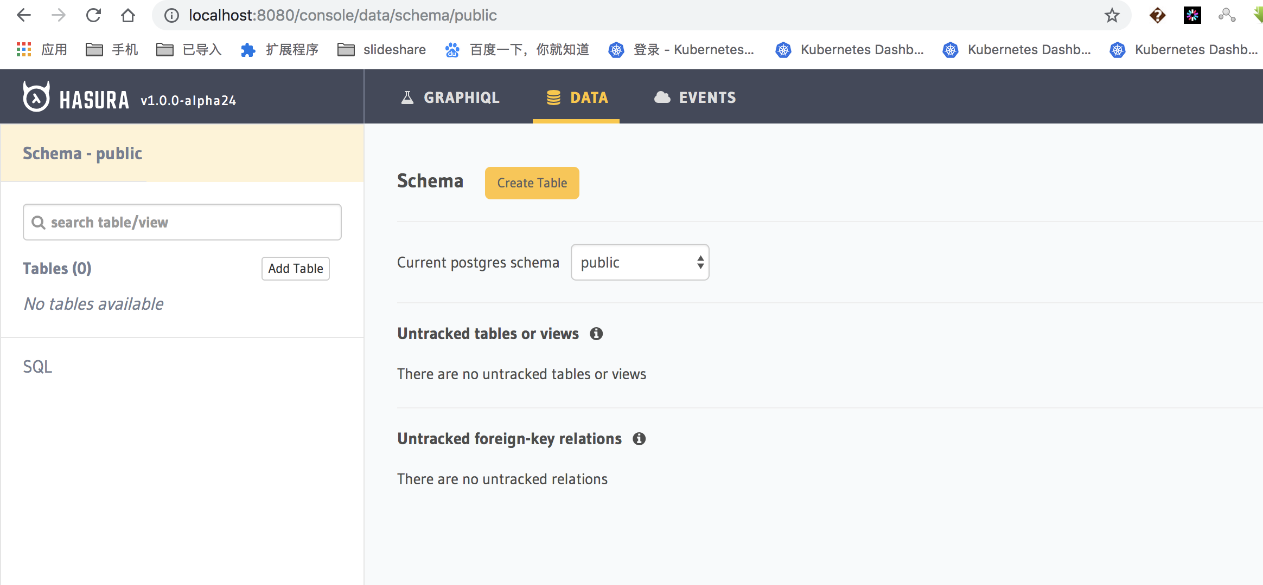Click the search table/view input icon
This screenshot has height=585, width=1263.
(39, 222)
